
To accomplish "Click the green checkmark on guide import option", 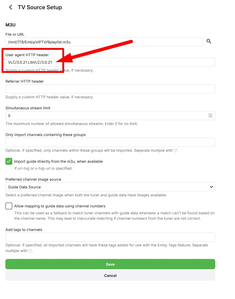I will pos(8,161).
